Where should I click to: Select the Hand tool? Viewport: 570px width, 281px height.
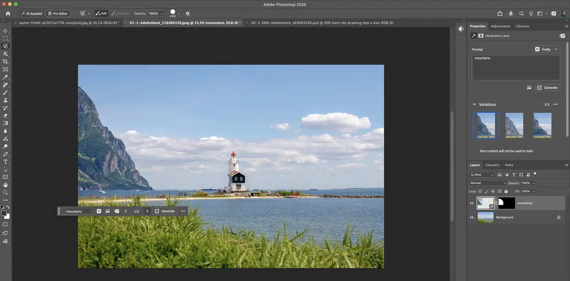click(x=5, y=185)
